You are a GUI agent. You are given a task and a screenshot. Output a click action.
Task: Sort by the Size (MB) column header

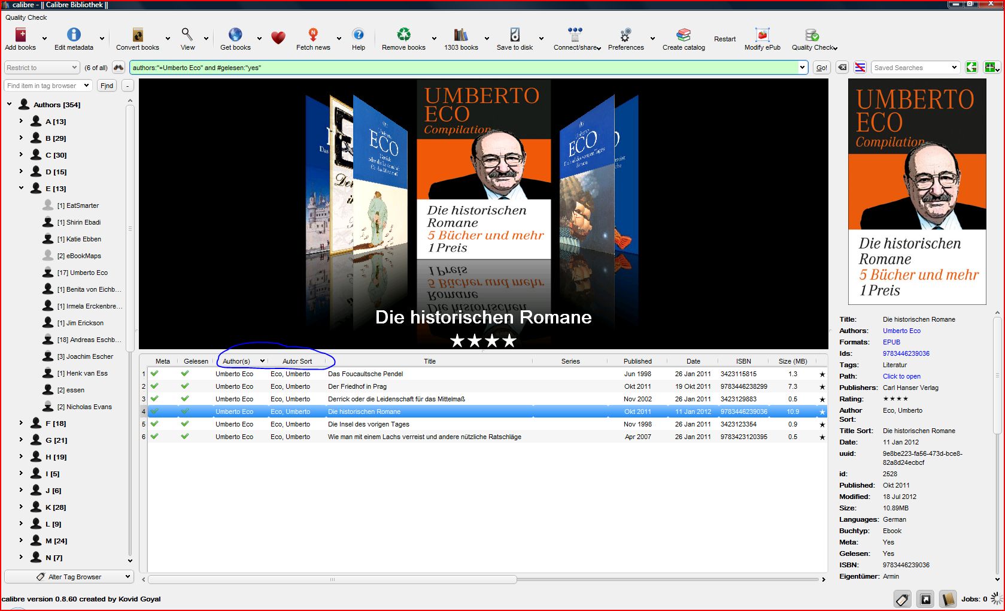[x=793, y=361]
